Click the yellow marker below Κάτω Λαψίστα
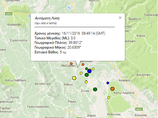 click(109, 97)
